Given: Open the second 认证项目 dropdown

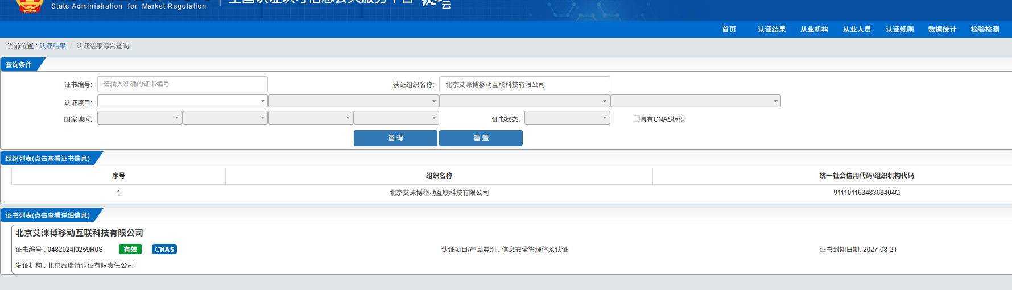Looking at the screenshot, I should pos(353,101).
